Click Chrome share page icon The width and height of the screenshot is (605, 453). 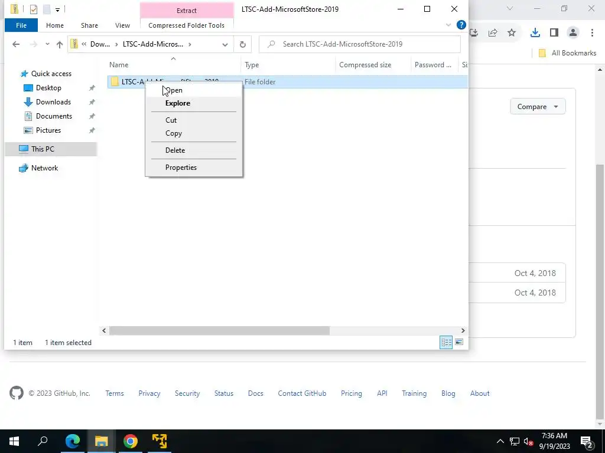coord(493,33)
